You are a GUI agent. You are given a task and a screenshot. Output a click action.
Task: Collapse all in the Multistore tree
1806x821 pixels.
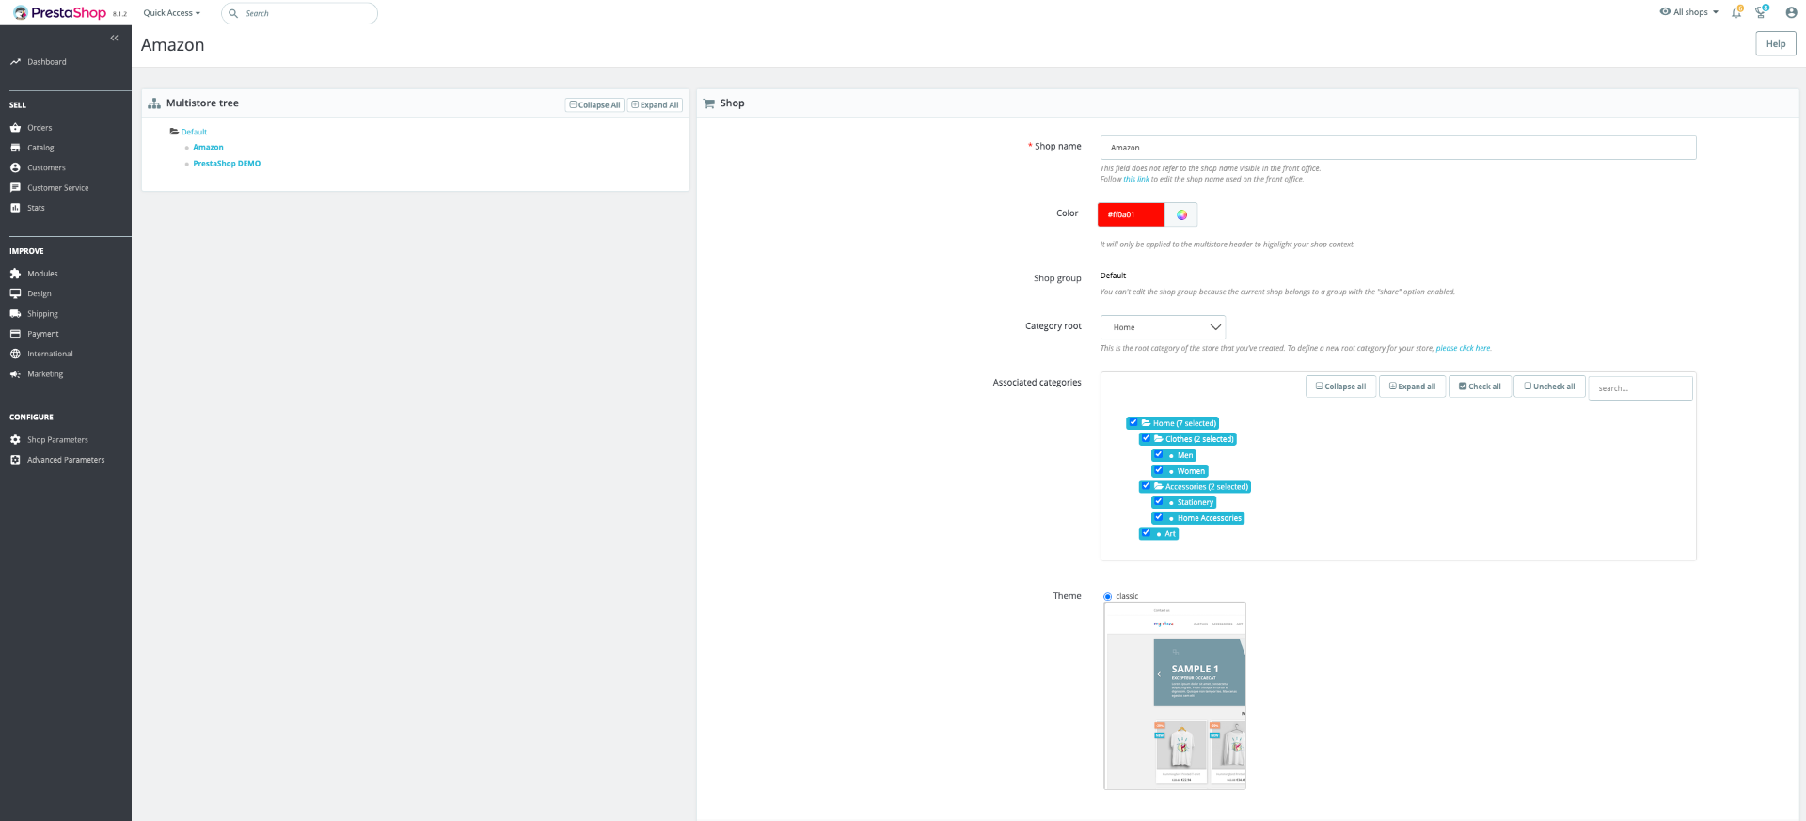594,105
